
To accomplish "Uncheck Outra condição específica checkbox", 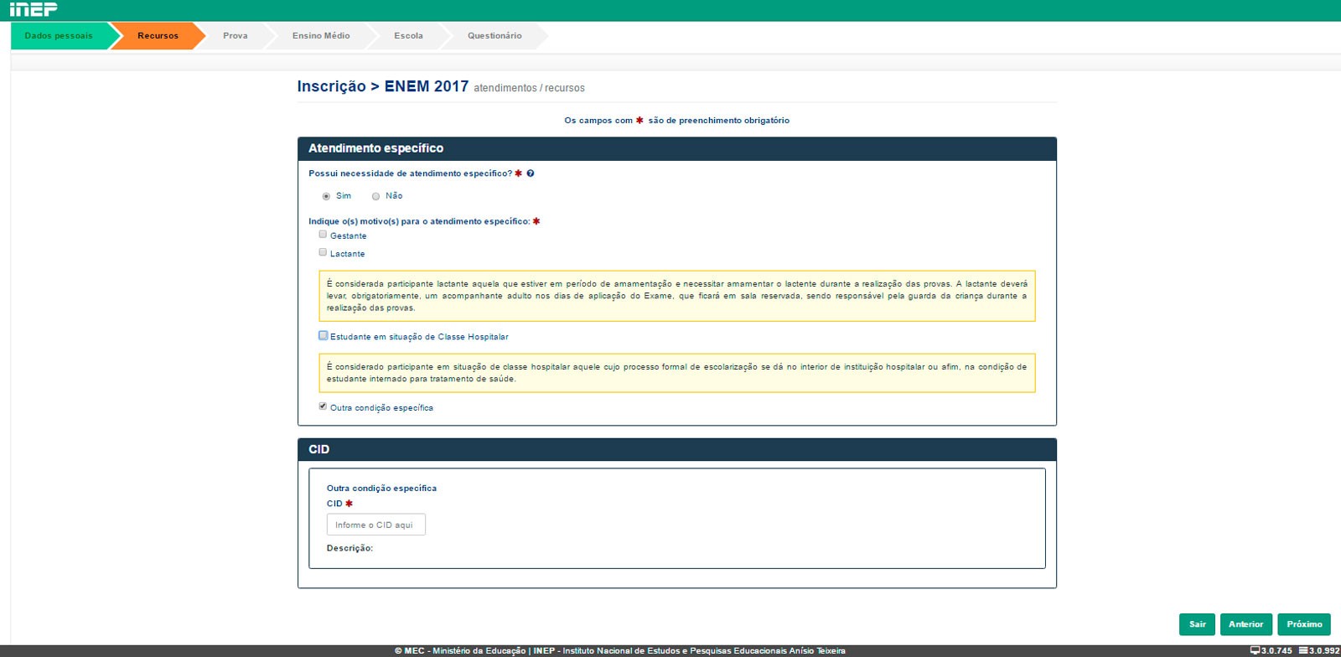I will click(x=323, y=406).
